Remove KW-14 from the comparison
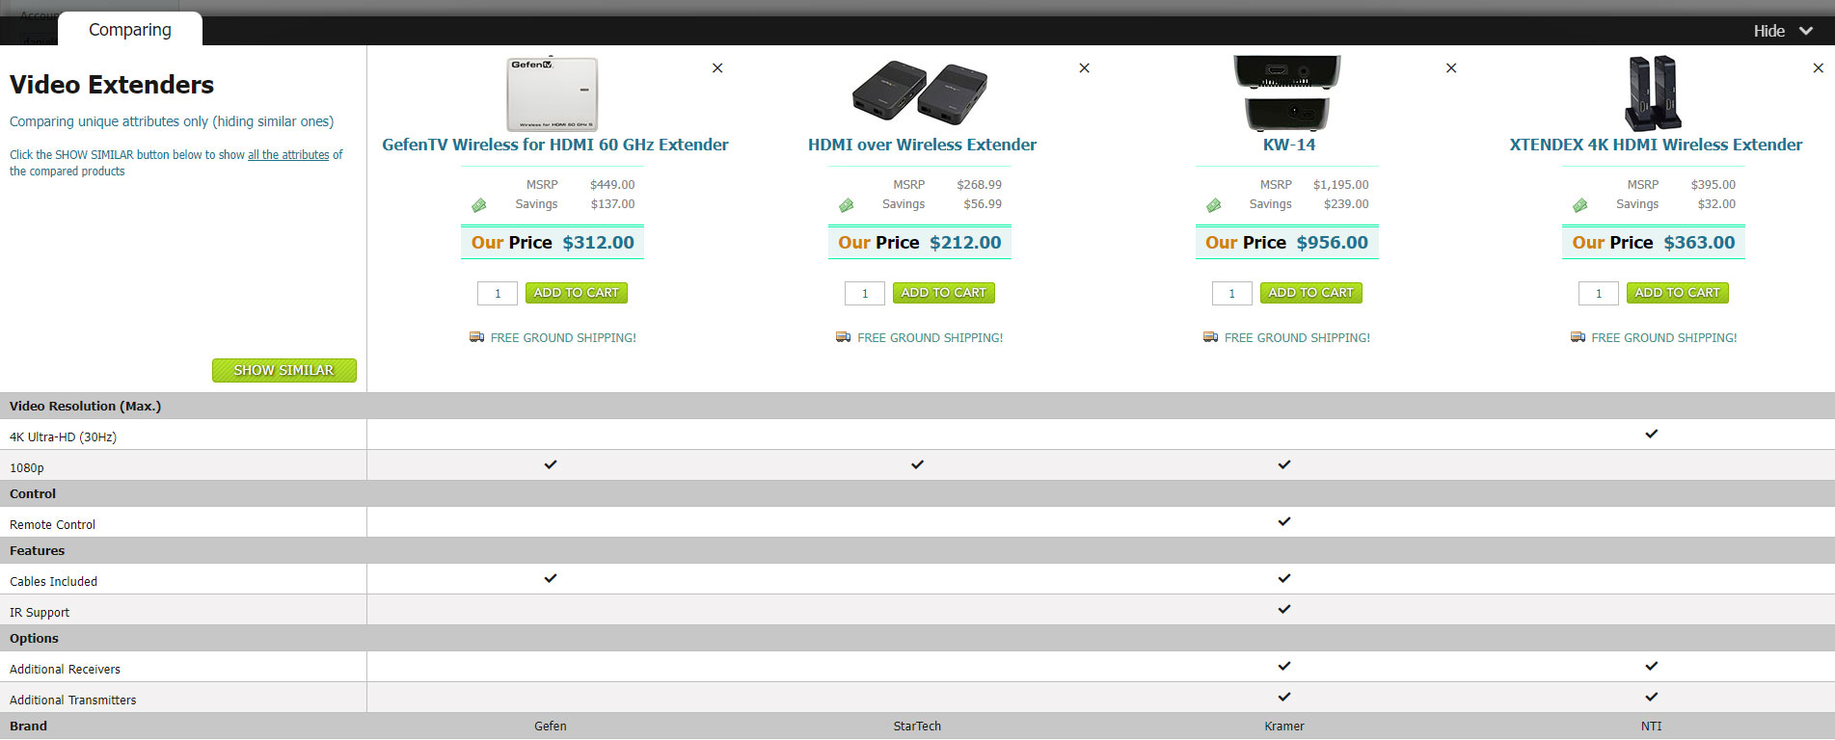 pos(1451,68)
